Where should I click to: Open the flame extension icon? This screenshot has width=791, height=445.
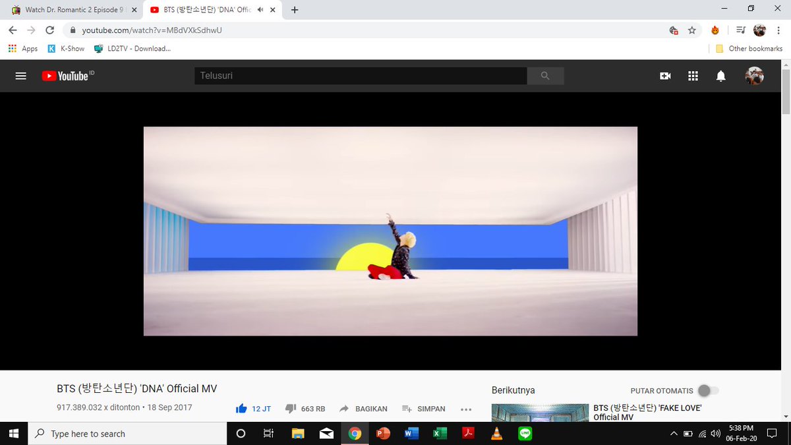click(715, 30)
